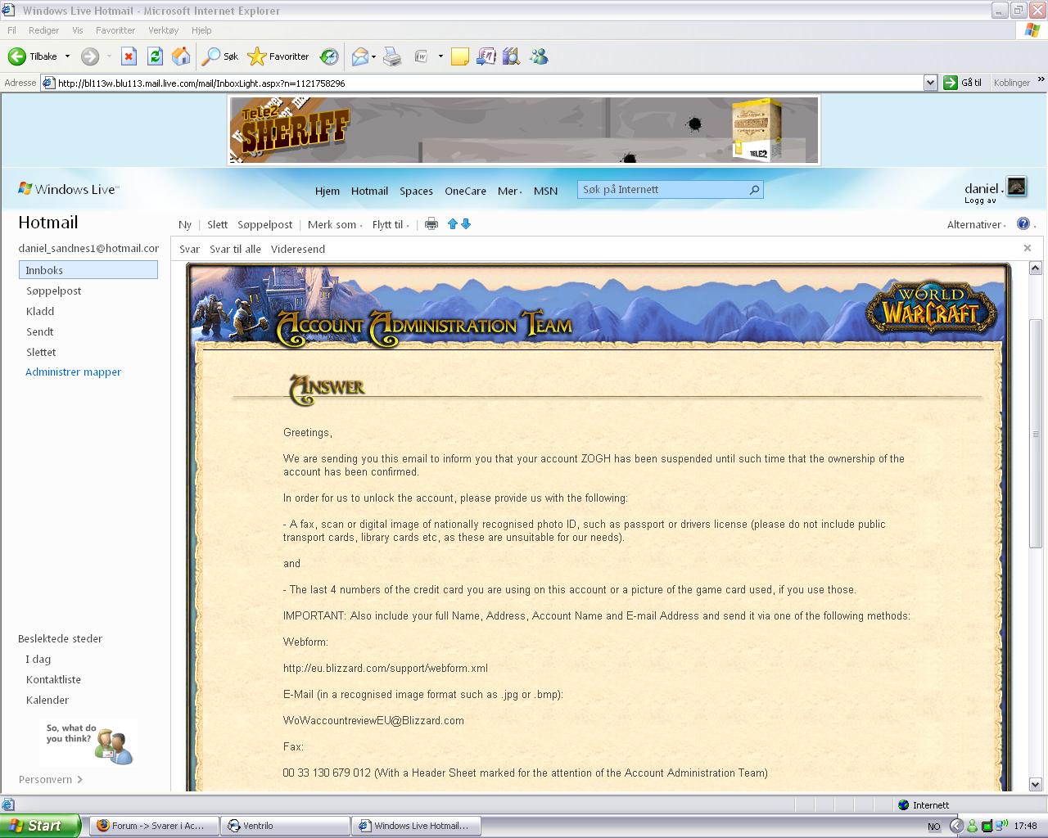
Task: Open the OneCare link
Action: tap(465, 191)
